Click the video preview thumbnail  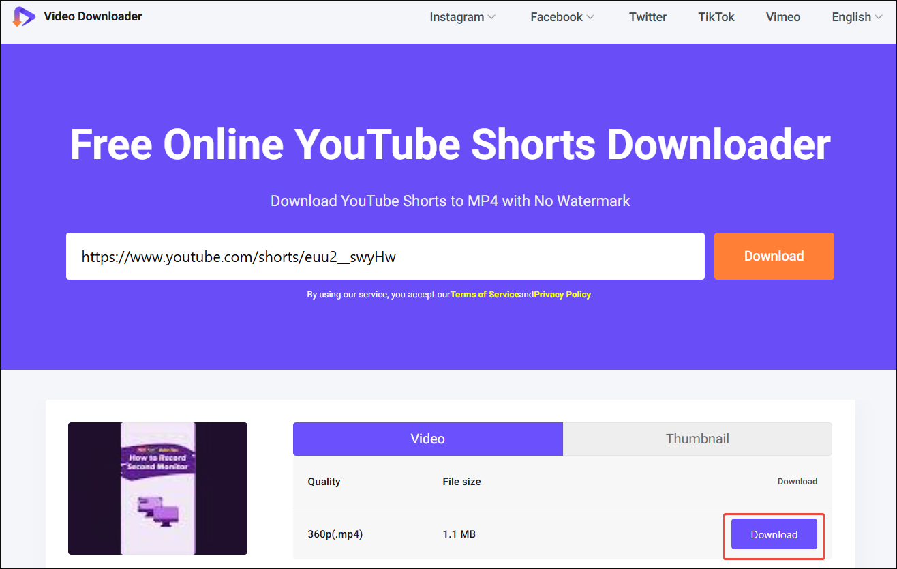point(157,488)
